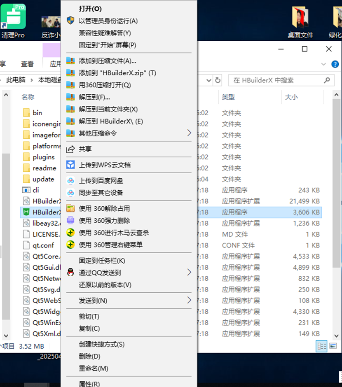Click the navigation pane scroll up arrow
Image resolution: width=342 pixels, height=387 pixels.
click(x=6, y=95)
